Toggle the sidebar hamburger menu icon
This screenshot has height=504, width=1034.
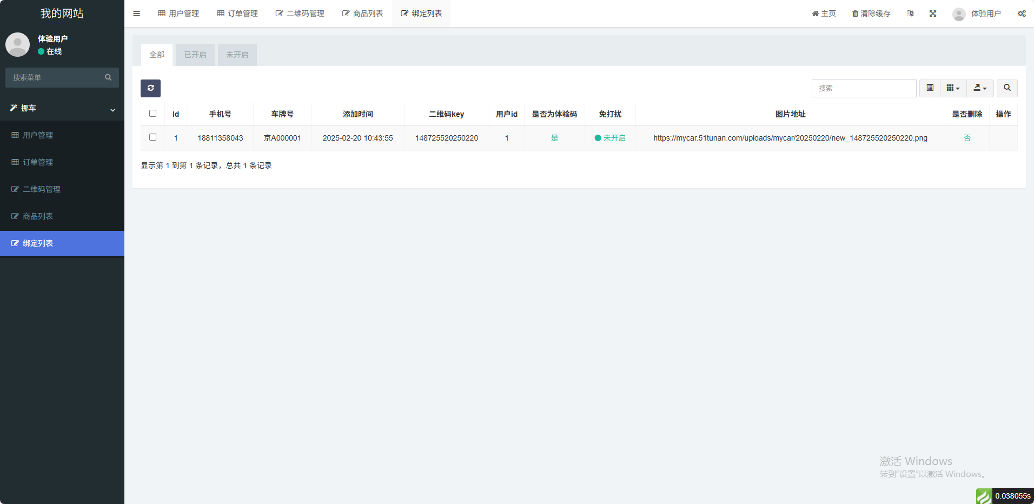(136, 14)
